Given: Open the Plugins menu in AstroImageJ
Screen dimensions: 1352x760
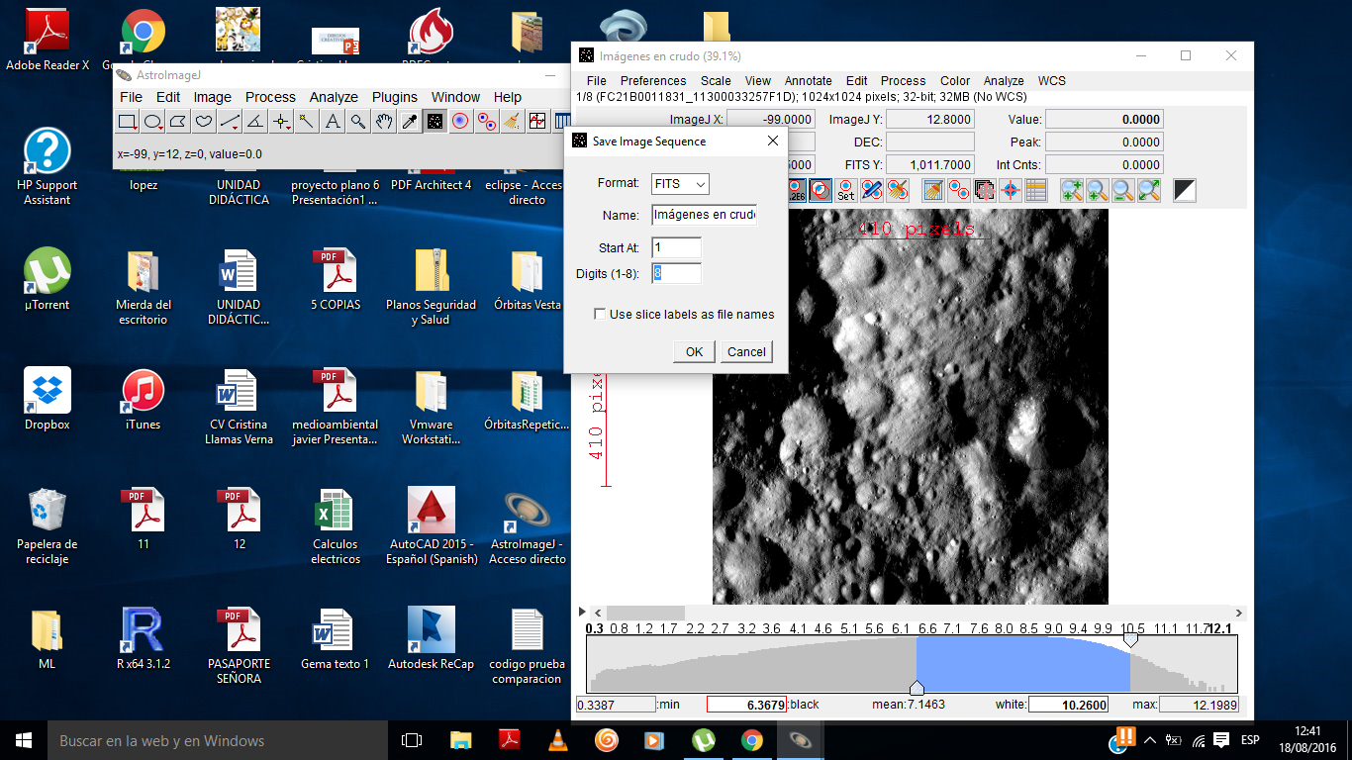Looking at the screenshot, I should coord(395,97).
